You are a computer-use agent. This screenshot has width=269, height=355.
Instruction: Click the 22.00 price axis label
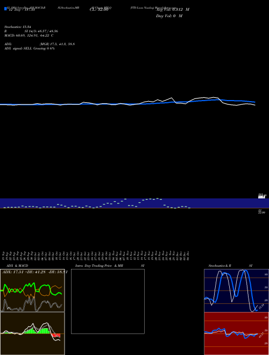[262, 212]
